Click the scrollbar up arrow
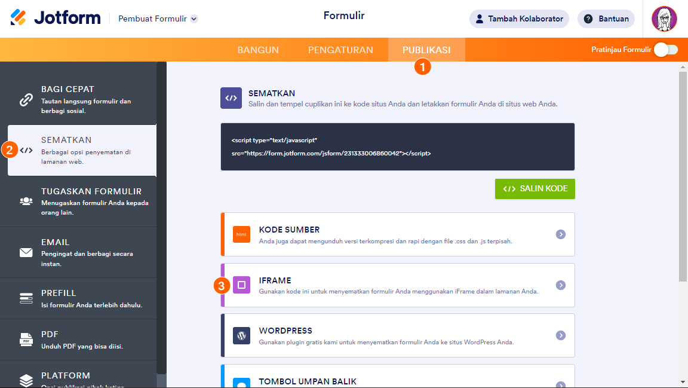688x388 pixels. 683,67
